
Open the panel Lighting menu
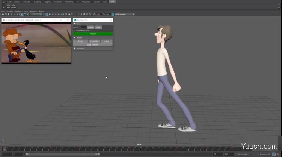[18, 12]
